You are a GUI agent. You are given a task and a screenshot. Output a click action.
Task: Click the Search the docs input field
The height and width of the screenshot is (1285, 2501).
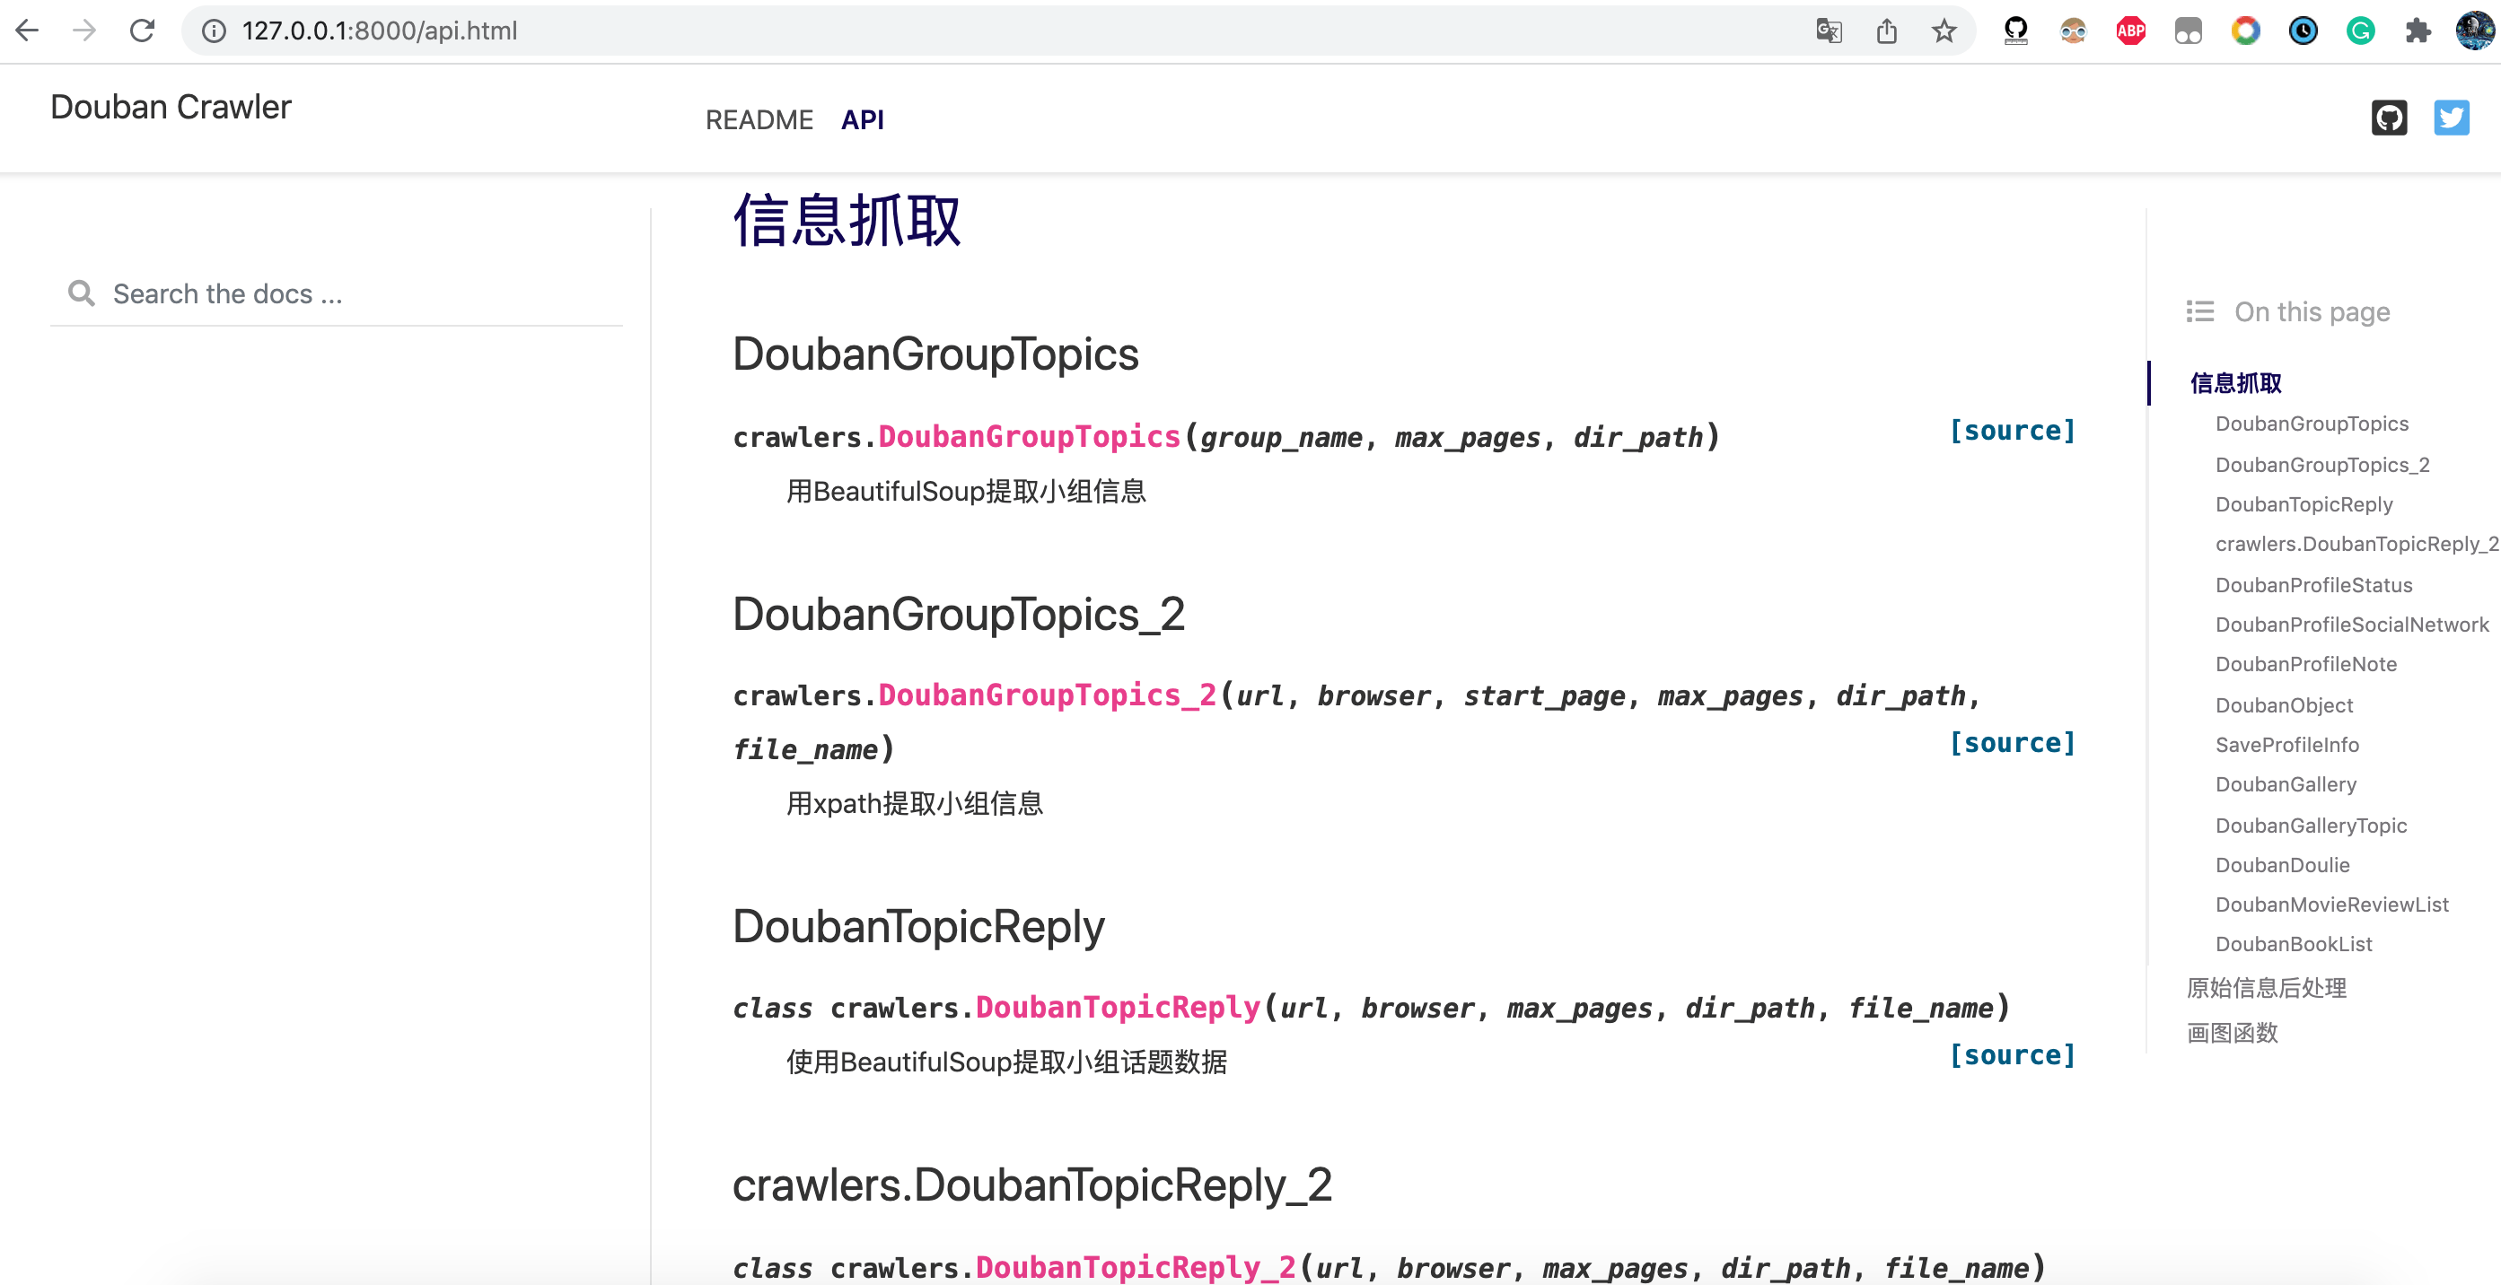click(x=291, y=293)
